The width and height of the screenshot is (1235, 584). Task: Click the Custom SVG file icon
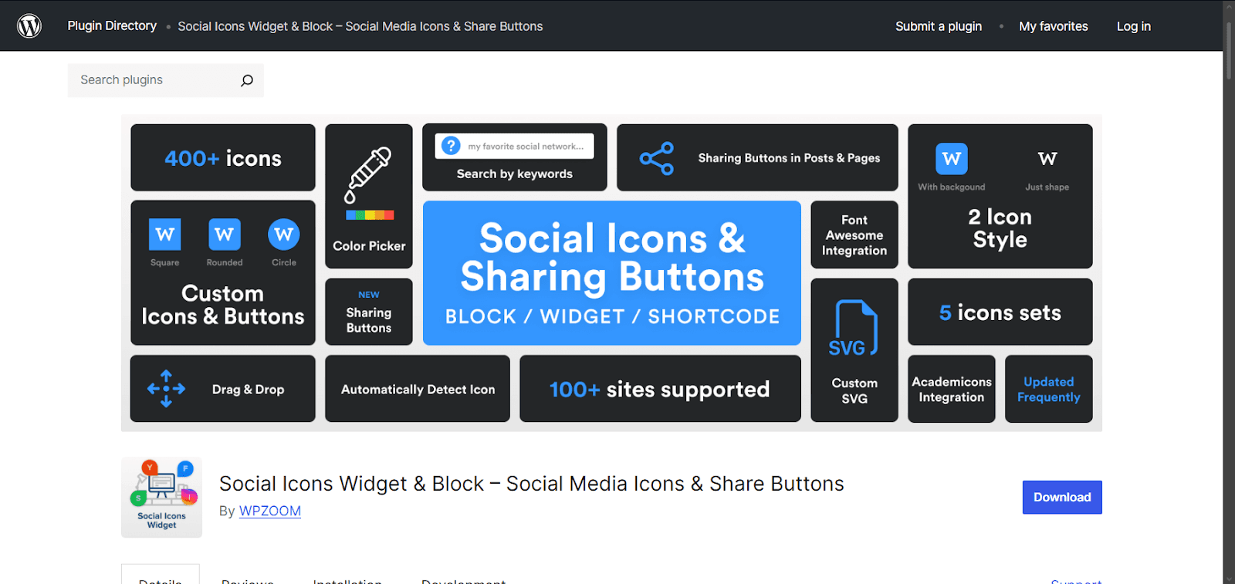(x=854, y=327)
